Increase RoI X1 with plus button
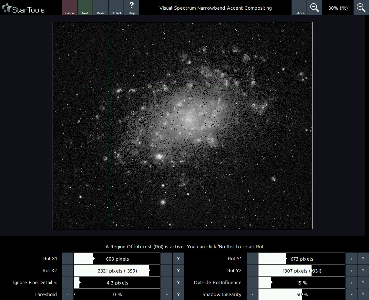Screen dimensions: 369x300 tap(167, 259)
